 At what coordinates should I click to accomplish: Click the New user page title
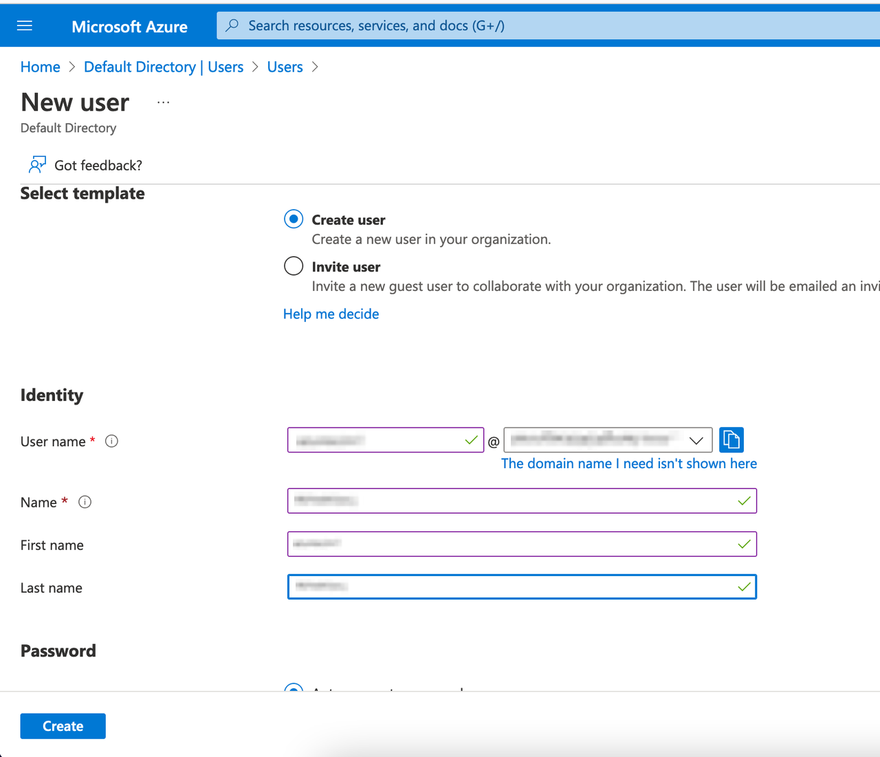75,102
